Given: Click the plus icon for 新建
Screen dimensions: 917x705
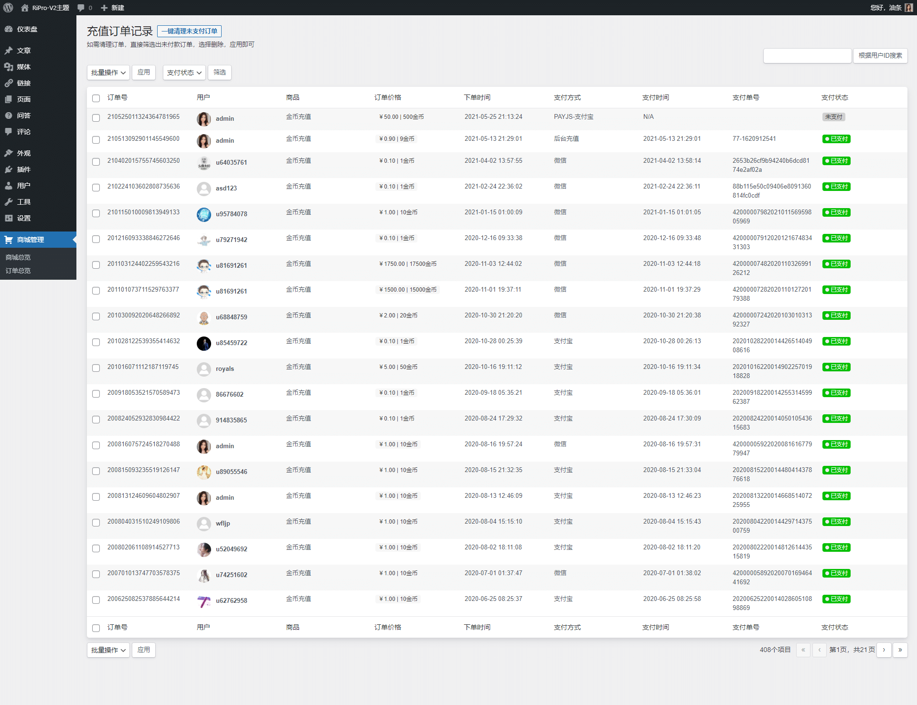Looking at the screenshot, I should (x=104, y=8).
